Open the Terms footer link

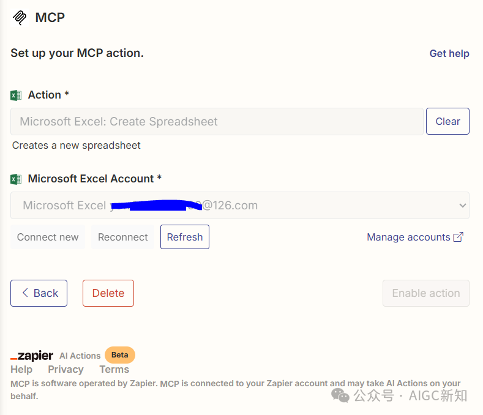click(114, 369)
